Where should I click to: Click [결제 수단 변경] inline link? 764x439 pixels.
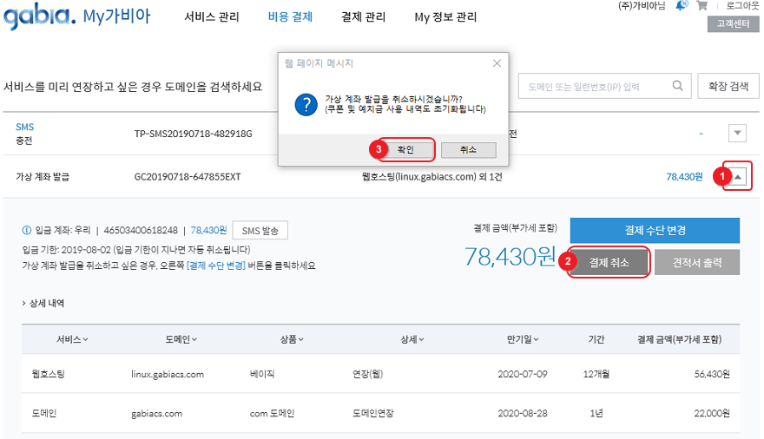point(216,265)
